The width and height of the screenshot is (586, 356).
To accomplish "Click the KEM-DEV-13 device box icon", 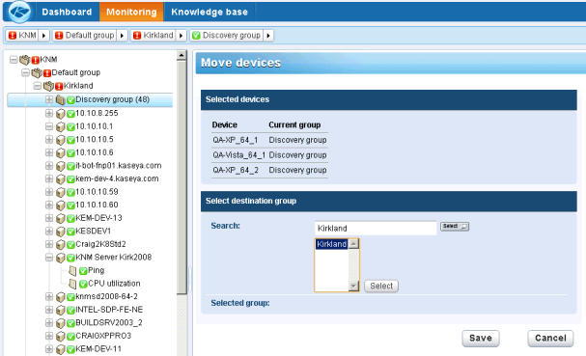I will [60, 218].
